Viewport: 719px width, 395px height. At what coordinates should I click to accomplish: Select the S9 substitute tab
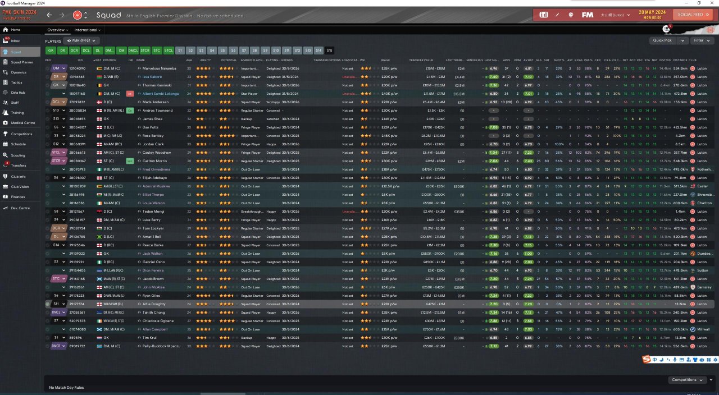tap(265, 50)
